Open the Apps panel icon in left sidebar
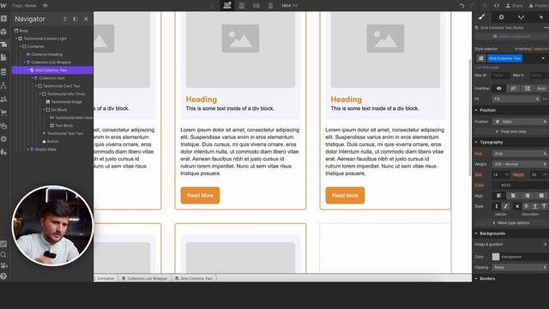This screenshot has height=309, width=549. coord(3,152)
